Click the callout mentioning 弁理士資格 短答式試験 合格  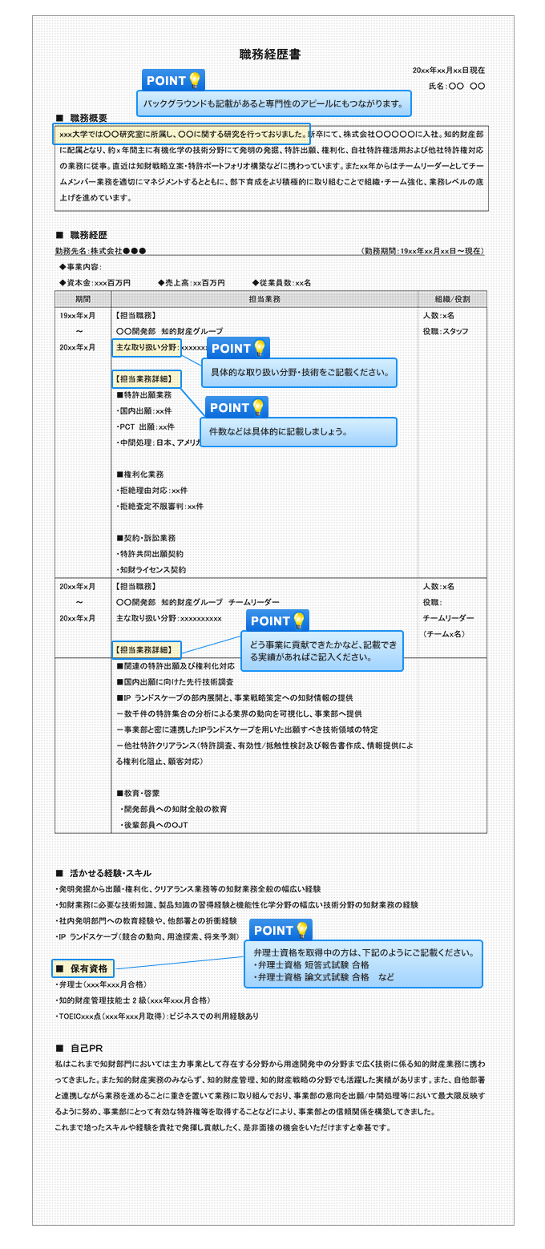click(363, 964)
